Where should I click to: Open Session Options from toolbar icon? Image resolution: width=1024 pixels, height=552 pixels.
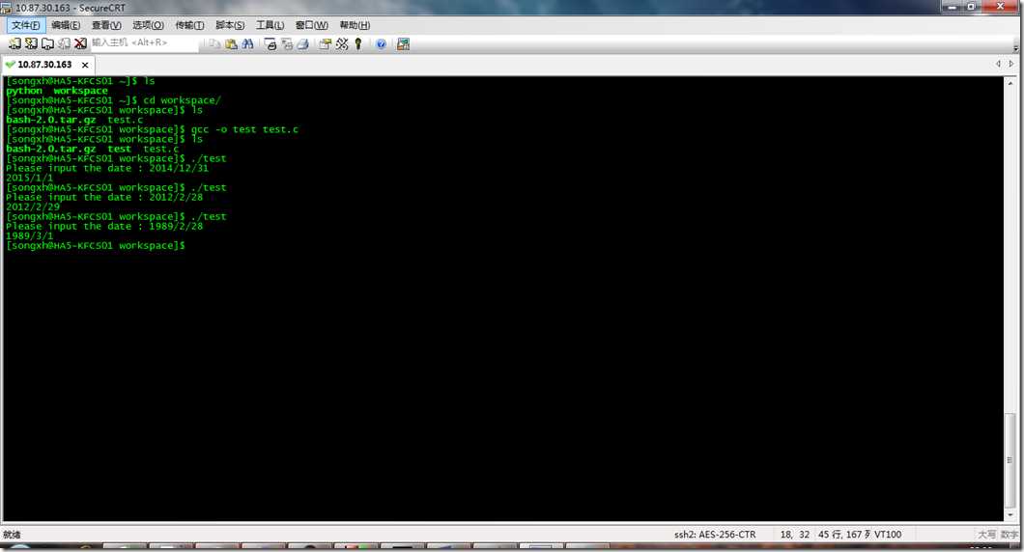pos(325,43)
